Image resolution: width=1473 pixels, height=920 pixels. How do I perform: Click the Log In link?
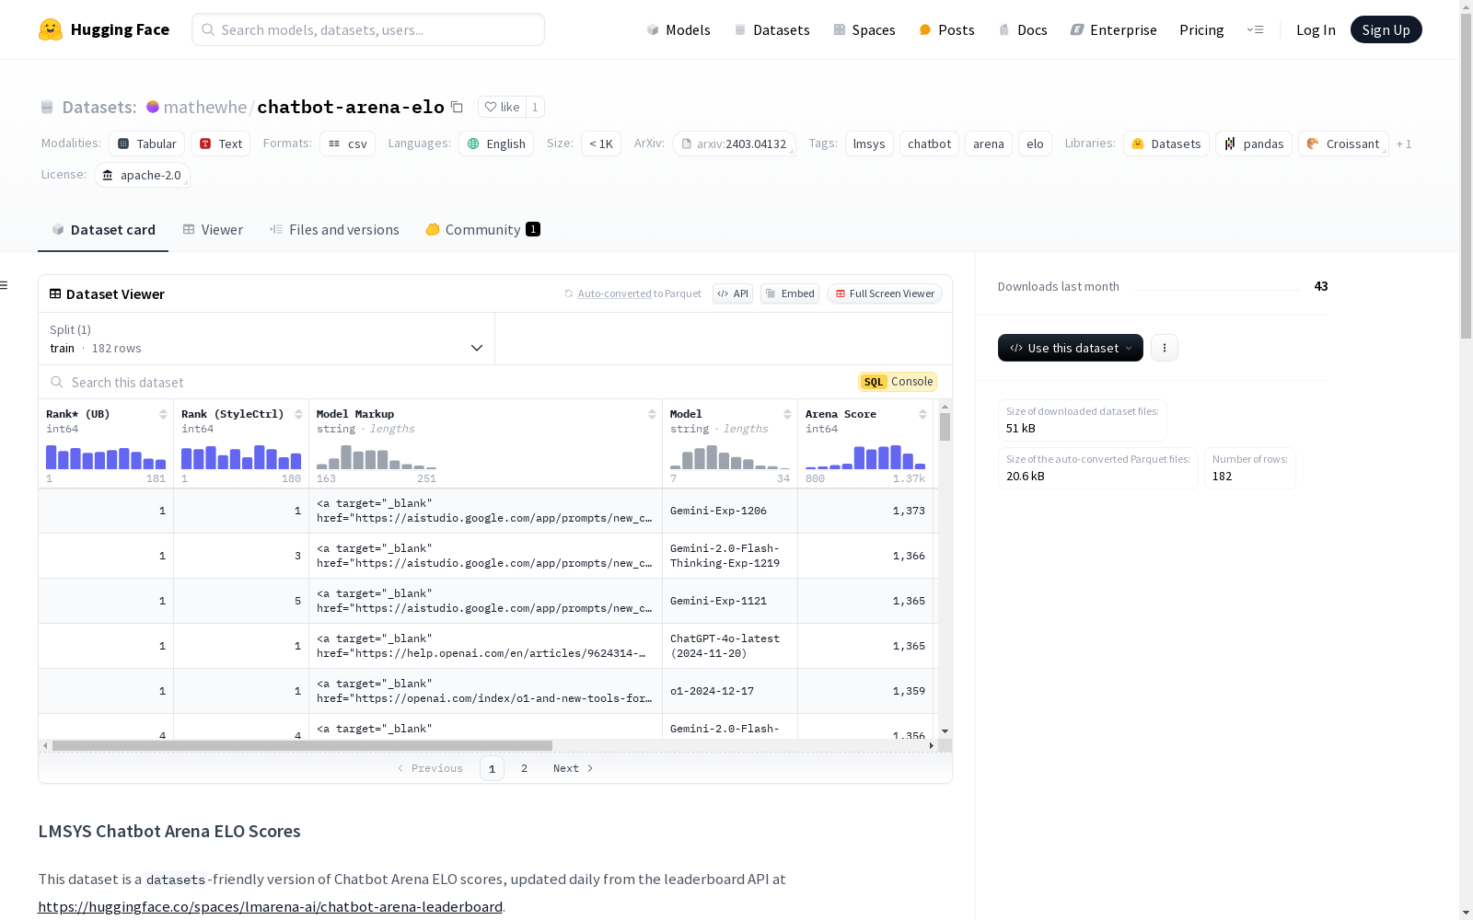(1316, 29)
